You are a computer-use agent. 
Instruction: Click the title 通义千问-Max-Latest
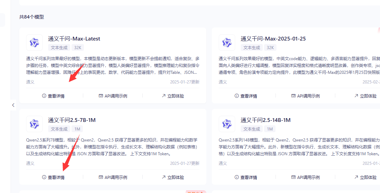point(74,39)
